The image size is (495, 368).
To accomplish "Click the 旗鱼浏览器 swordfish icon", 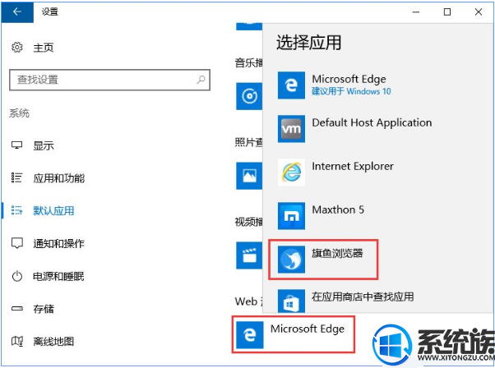I will 291,260.
